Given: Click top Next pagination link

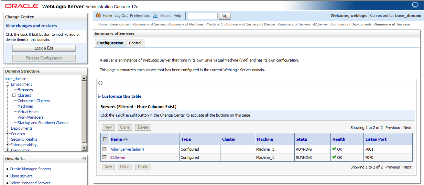Looking at the screenshot, I should pos(407,128).
